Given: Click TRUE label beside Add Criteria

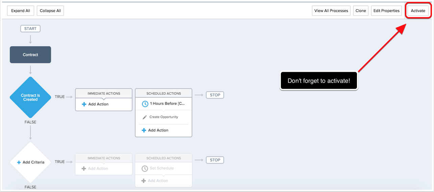Looking at the screenshot, I should [x=59, y=162].
